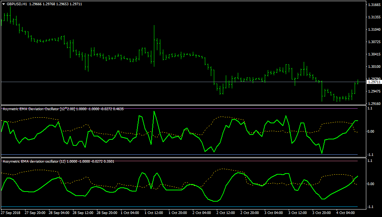Click the blue lower level line in first oscillator
The width and height of the screenshot is (382, 217).
(179, 154)
